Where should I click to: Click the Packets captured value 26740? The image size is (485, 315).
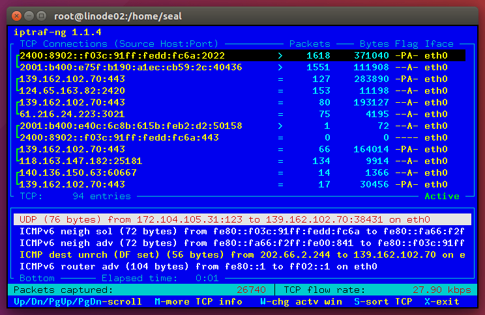click(251, 290)
